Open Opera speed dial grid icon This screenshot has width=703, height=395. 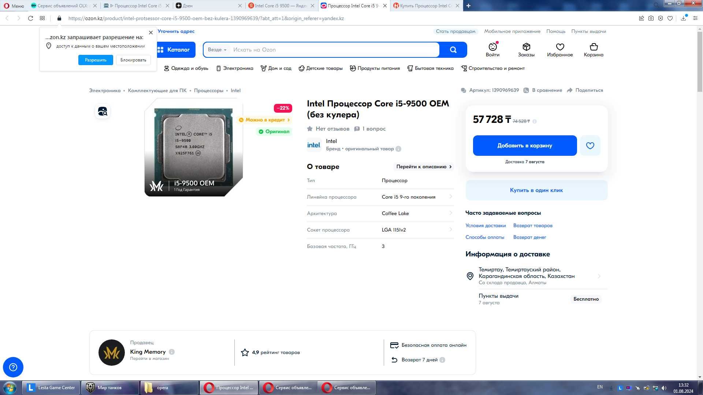(42, 18)
